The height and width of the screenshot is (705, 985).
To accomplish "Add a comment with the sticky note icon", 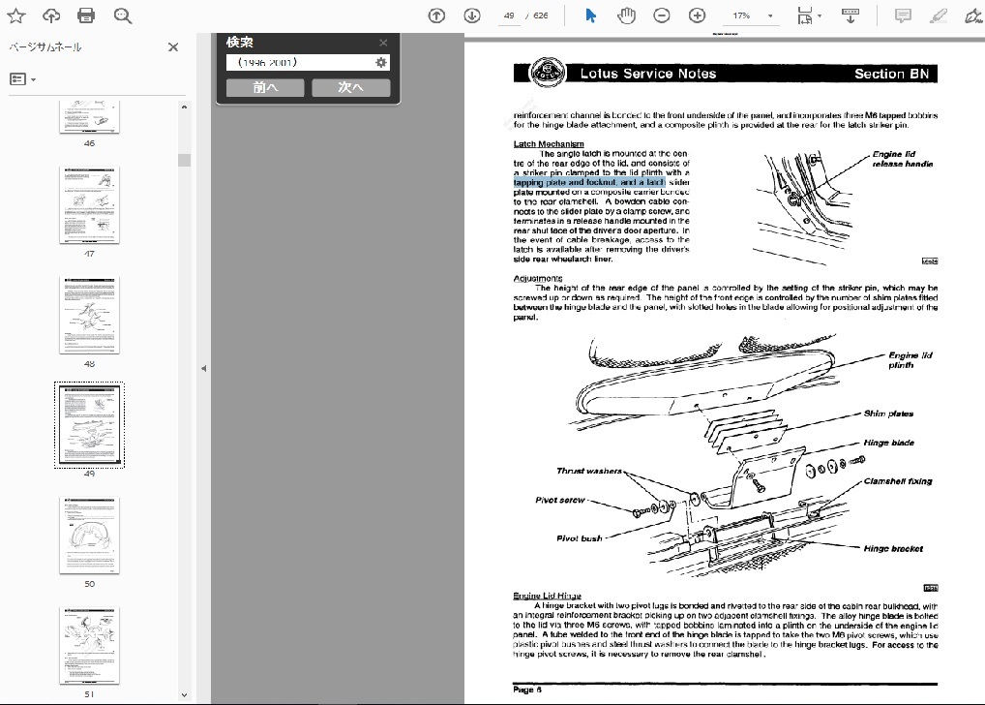I will (x=902, y=15).
